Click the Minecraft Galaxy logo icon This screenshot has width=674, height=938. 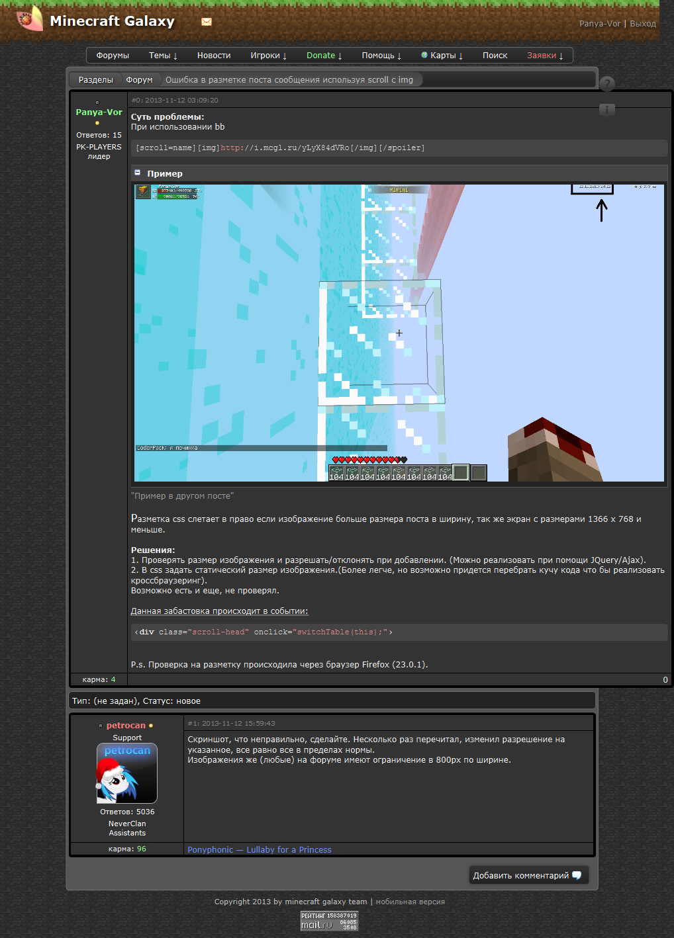point(29,19)
